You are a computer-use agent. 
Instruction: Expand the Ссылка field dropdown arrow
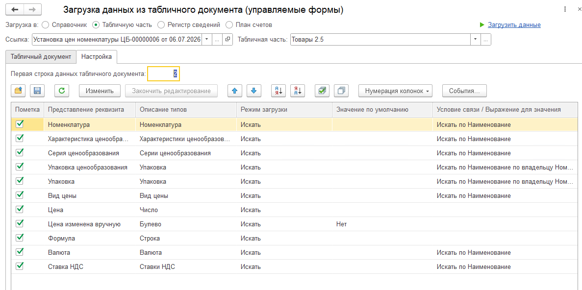click(207, 39)
